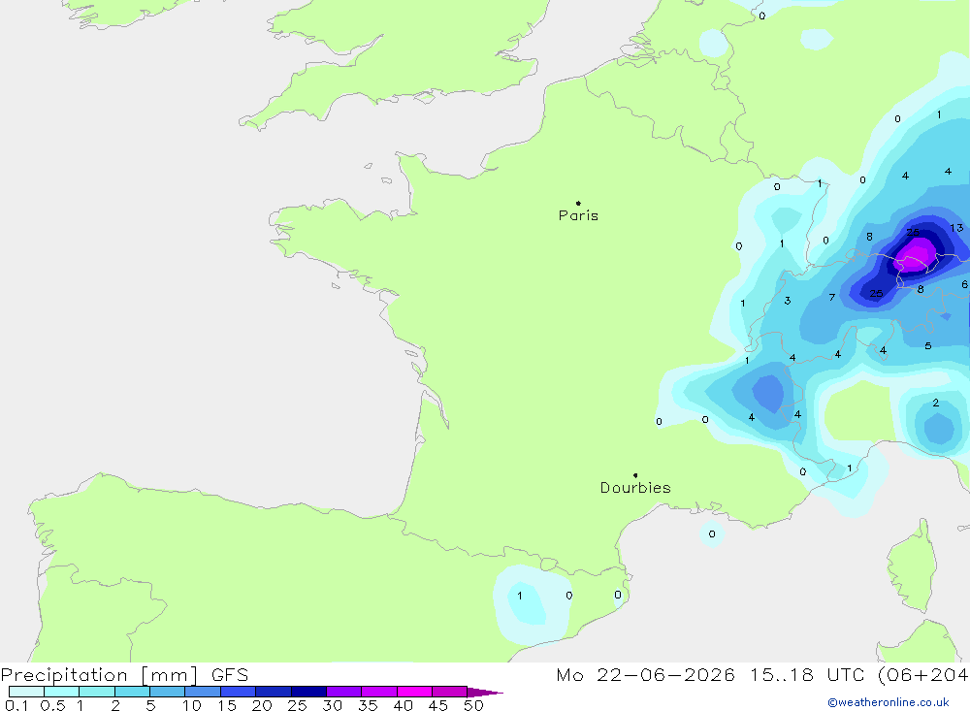Click the precipitation value 3 on the map

(788, 301)
